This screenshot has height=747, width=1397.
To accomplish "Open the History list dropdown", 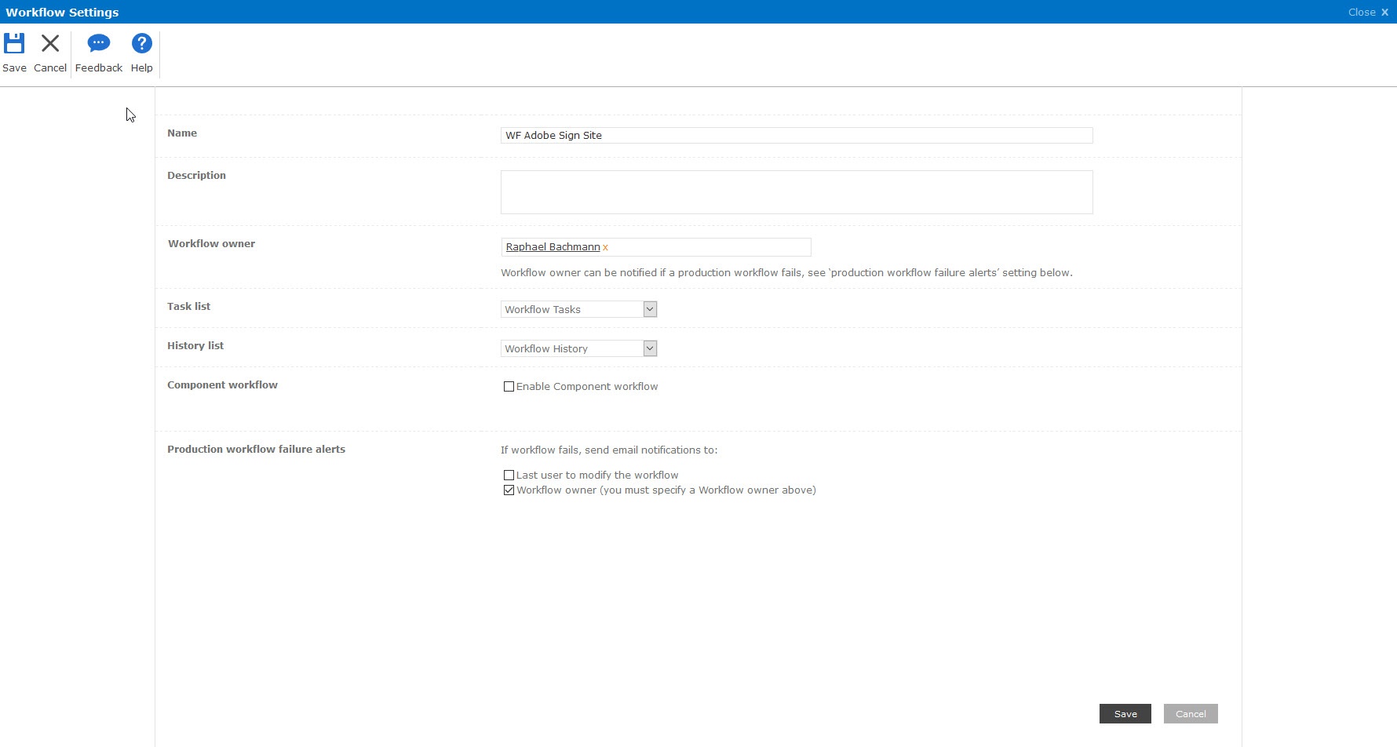I will (578, 348).
